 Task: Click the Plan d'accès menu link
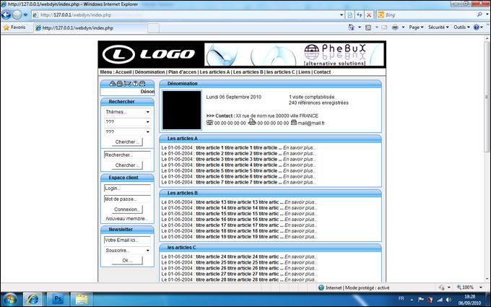[182, 72]
